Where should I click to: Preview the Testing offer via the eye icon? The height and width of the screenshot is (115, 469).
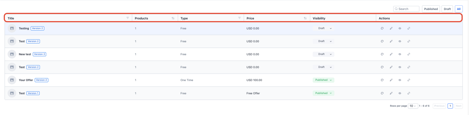click(x=400, y=28)
